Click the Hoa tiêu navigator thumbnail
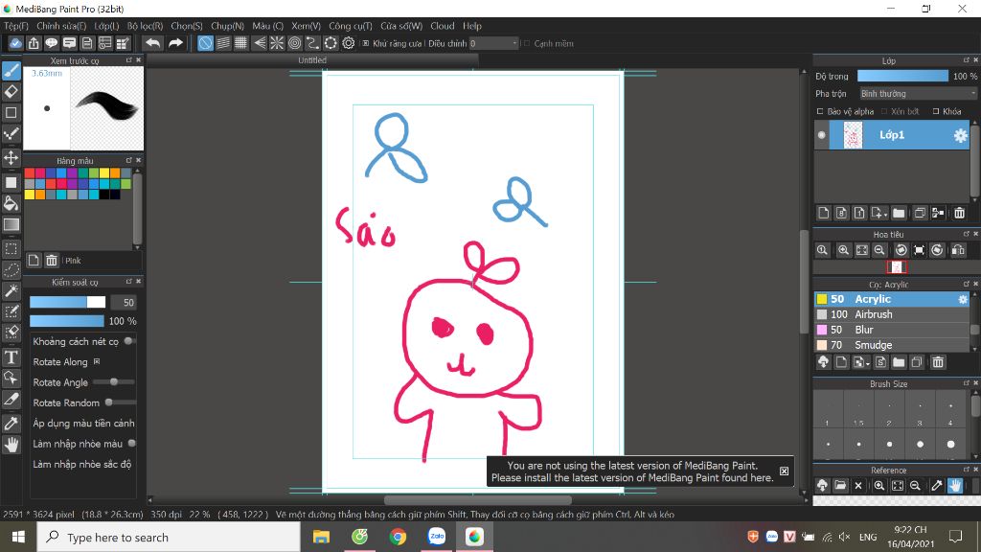 (x=897, y=267)
